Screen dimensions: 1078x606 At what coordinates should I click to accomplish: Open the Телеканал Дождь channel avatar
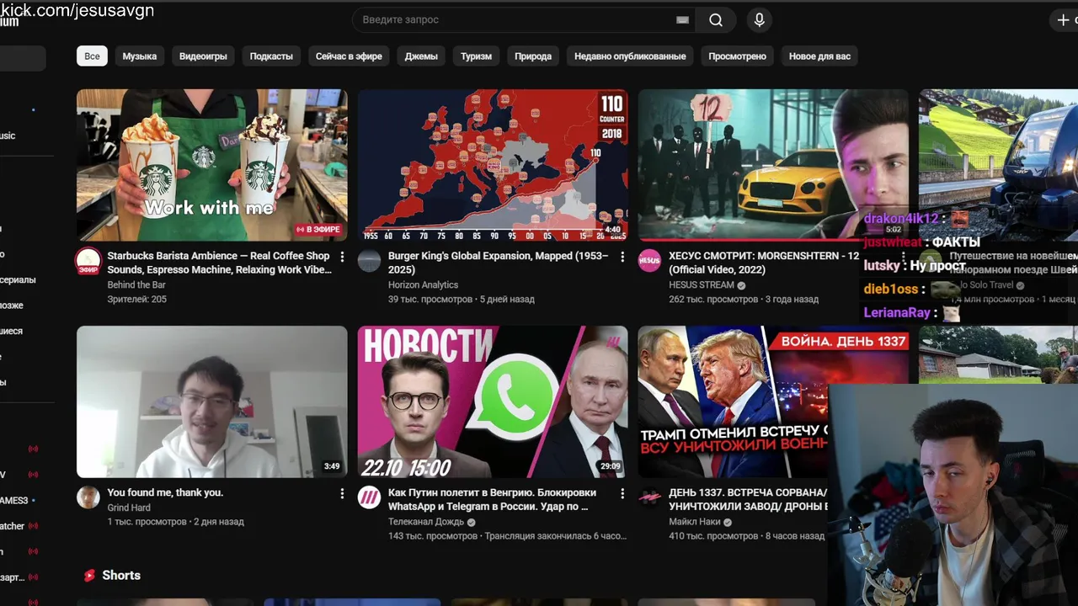(369, 497)
